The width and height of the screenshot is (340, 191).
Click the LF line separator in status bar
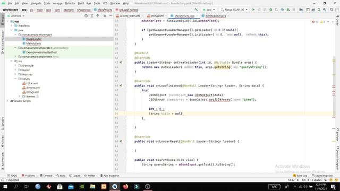coord(298,180)
